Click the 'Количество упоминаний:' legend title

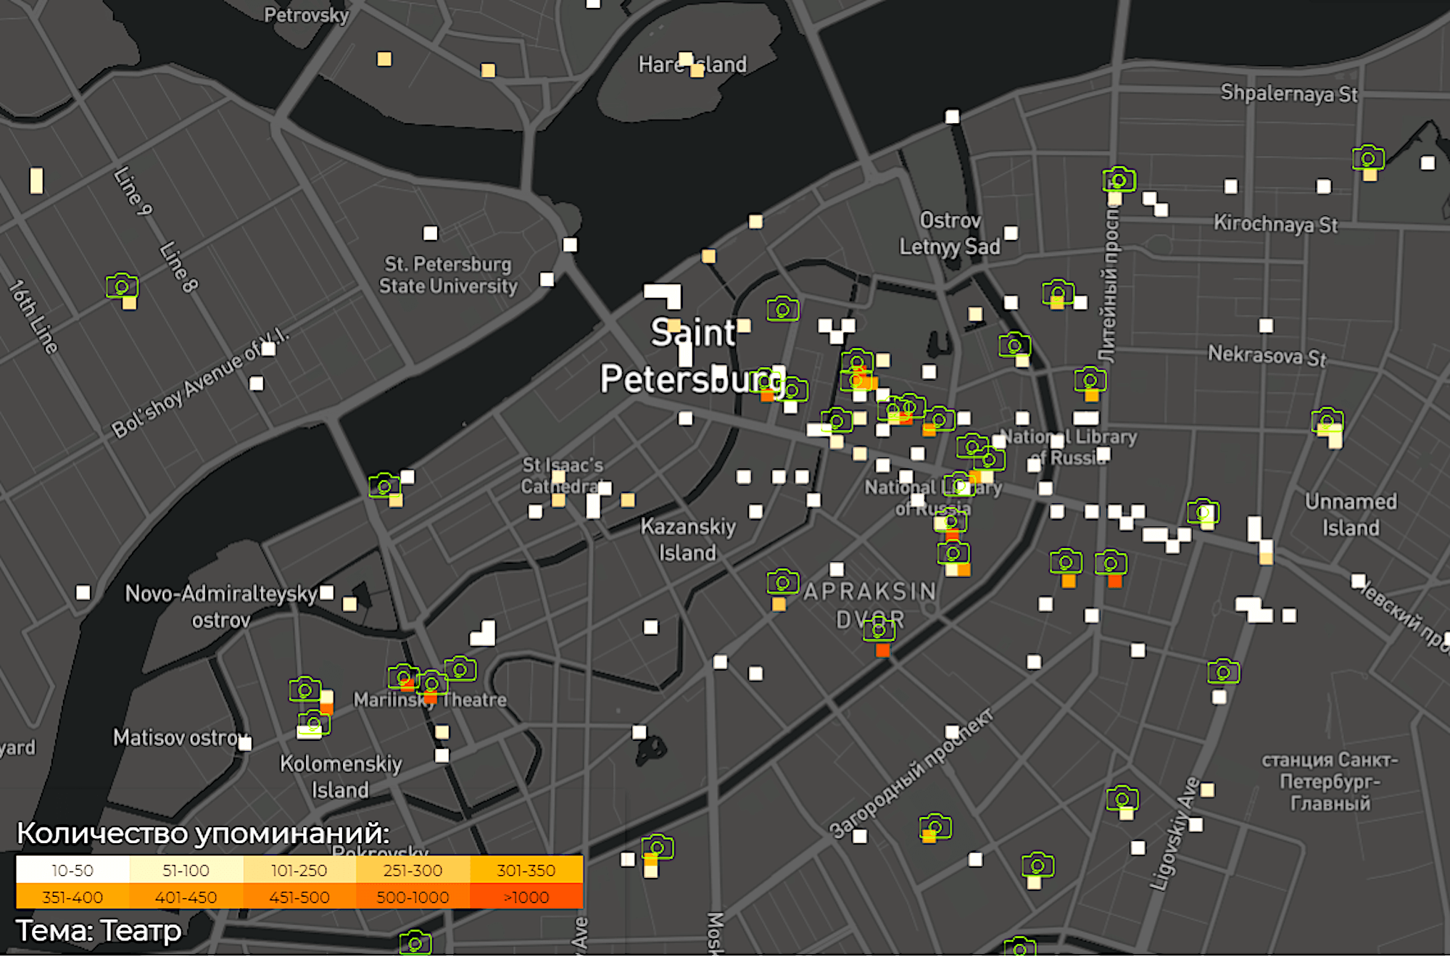point(203,834)
